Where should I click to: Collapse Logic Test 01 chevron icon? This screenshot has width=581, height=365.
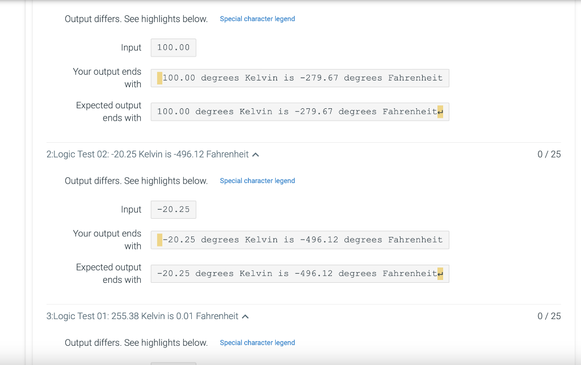click(245, 316)
